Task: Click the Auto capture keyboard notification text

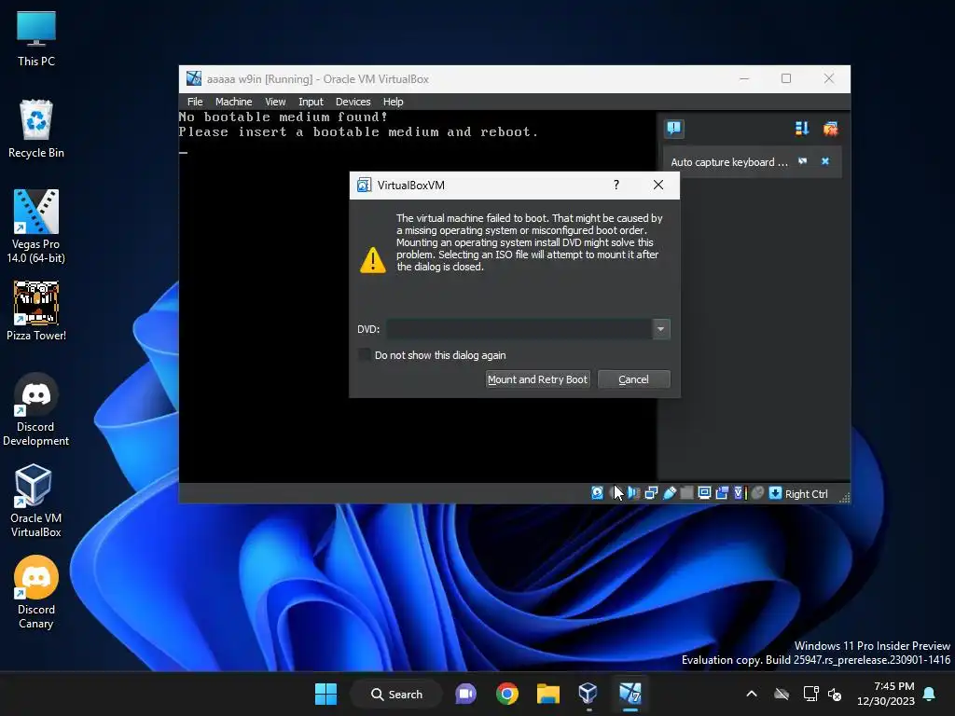Action: click(x=729, y=162)
